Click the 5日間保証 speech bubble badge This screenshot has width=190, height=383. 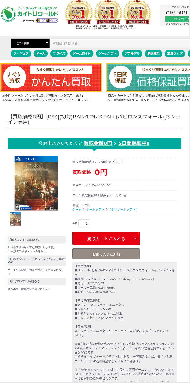tap(120, 77)
